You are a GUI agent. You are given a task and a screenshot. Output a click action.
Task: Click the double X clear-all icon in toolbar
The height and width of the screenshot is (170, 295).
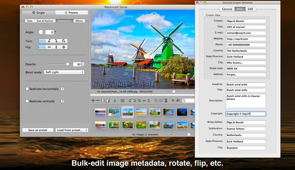(x=178, y=100)
